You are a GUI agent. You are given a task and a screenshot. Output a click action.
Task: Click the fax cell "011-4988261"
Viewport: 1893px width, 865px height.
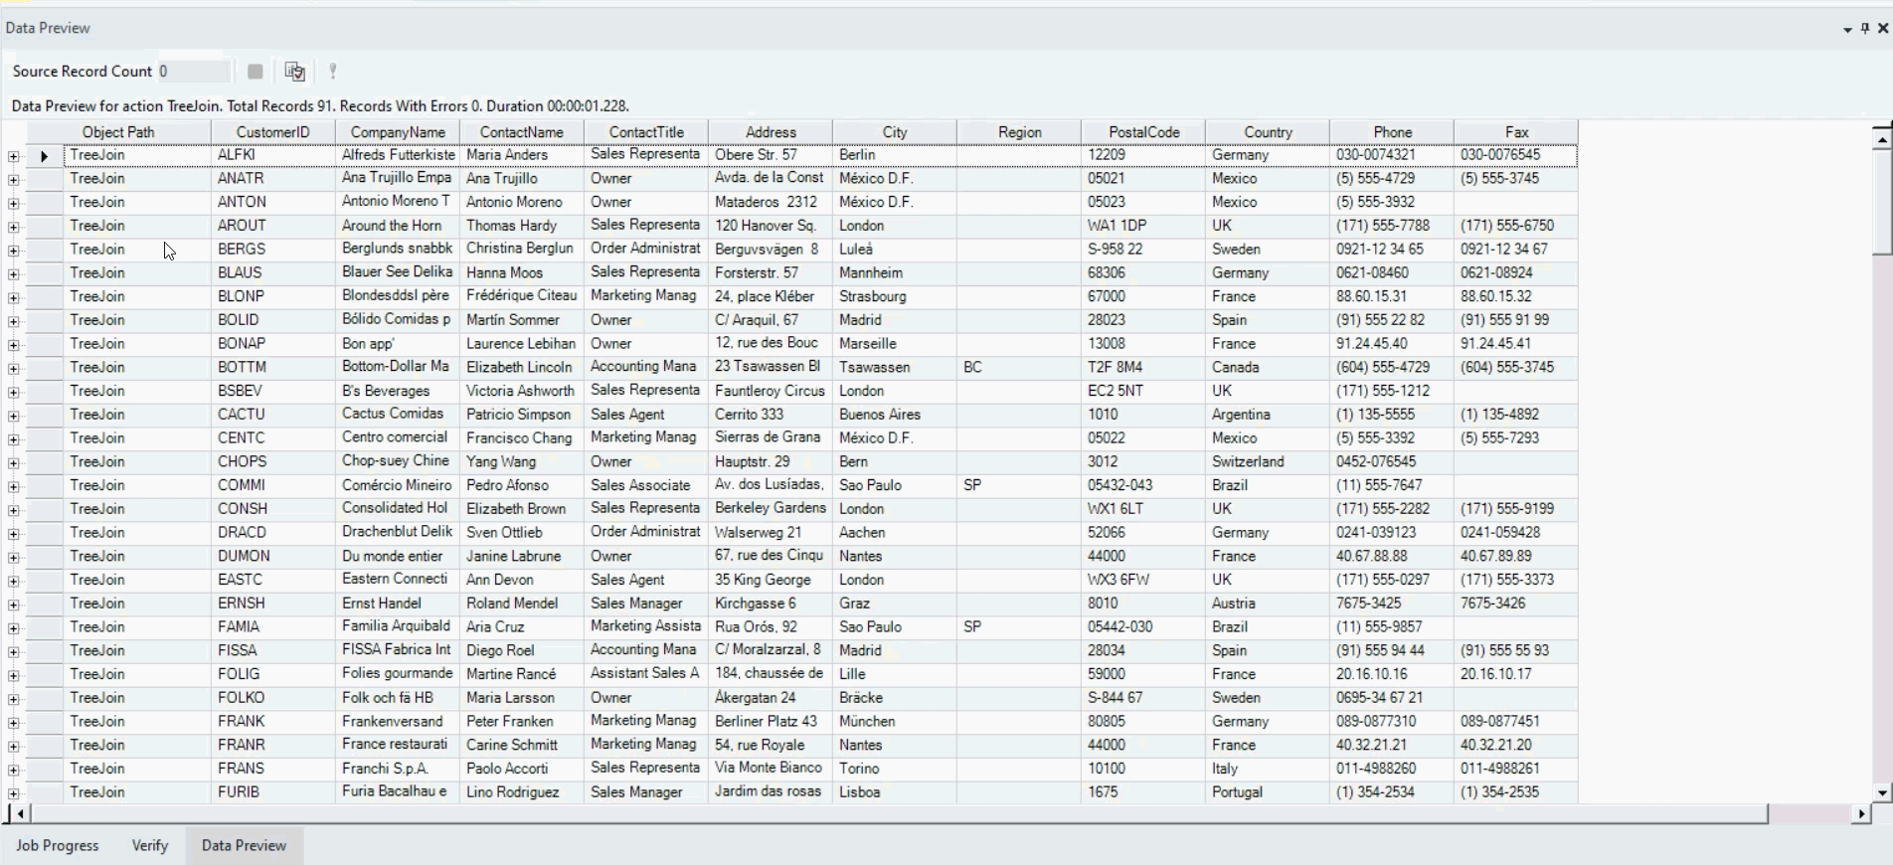[1516, 769]
